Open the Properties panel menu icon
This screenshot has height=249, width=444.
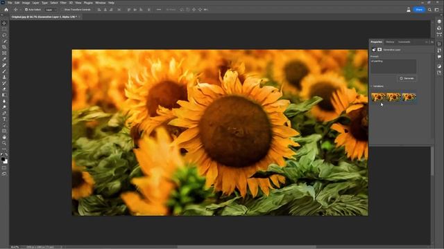point(432,41)
